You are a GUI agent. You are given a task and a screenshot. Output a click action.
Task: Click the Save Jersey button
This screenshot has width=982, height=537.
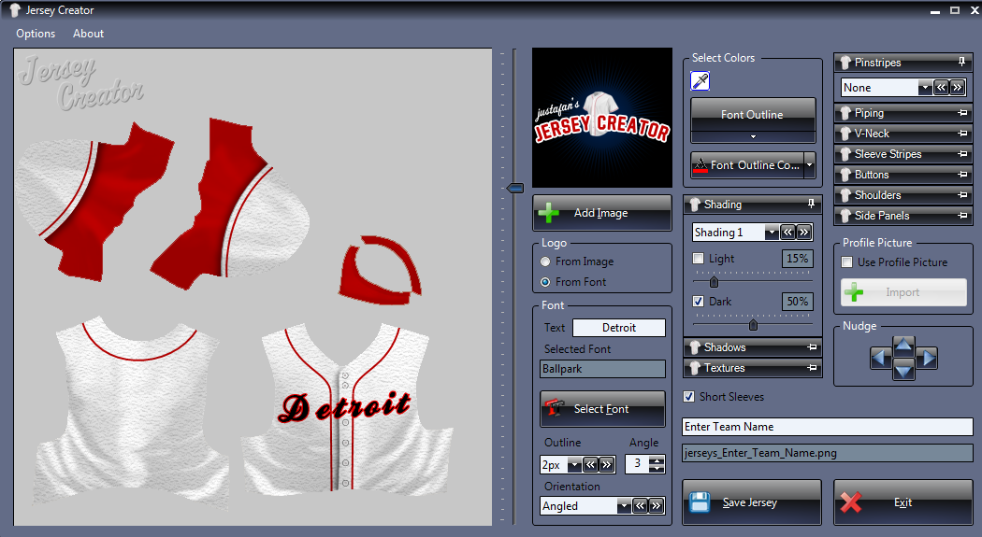click(751, 502)
